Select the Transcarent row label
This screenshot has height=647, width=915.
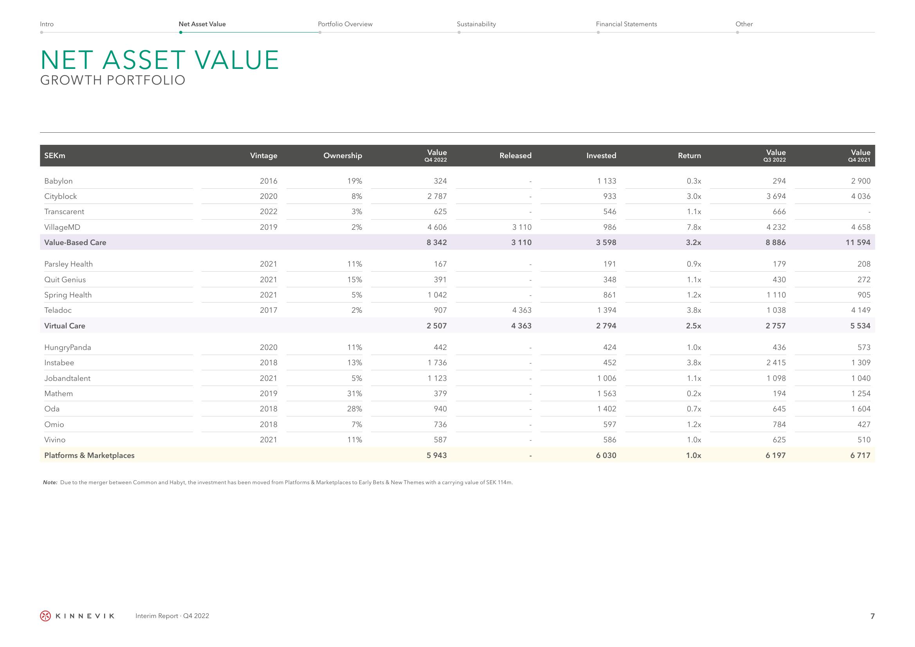(64, 212)
